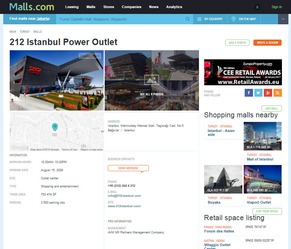Click the Add a Photo button
291x249 pixels.
click(x=237, y=43)
